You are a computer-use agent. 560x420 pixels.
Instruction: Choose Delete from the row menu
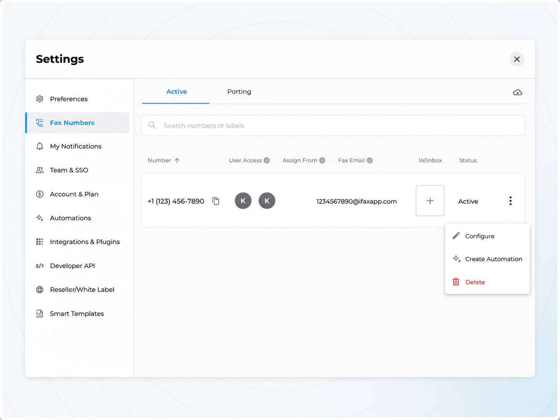[x=487, y=282]
